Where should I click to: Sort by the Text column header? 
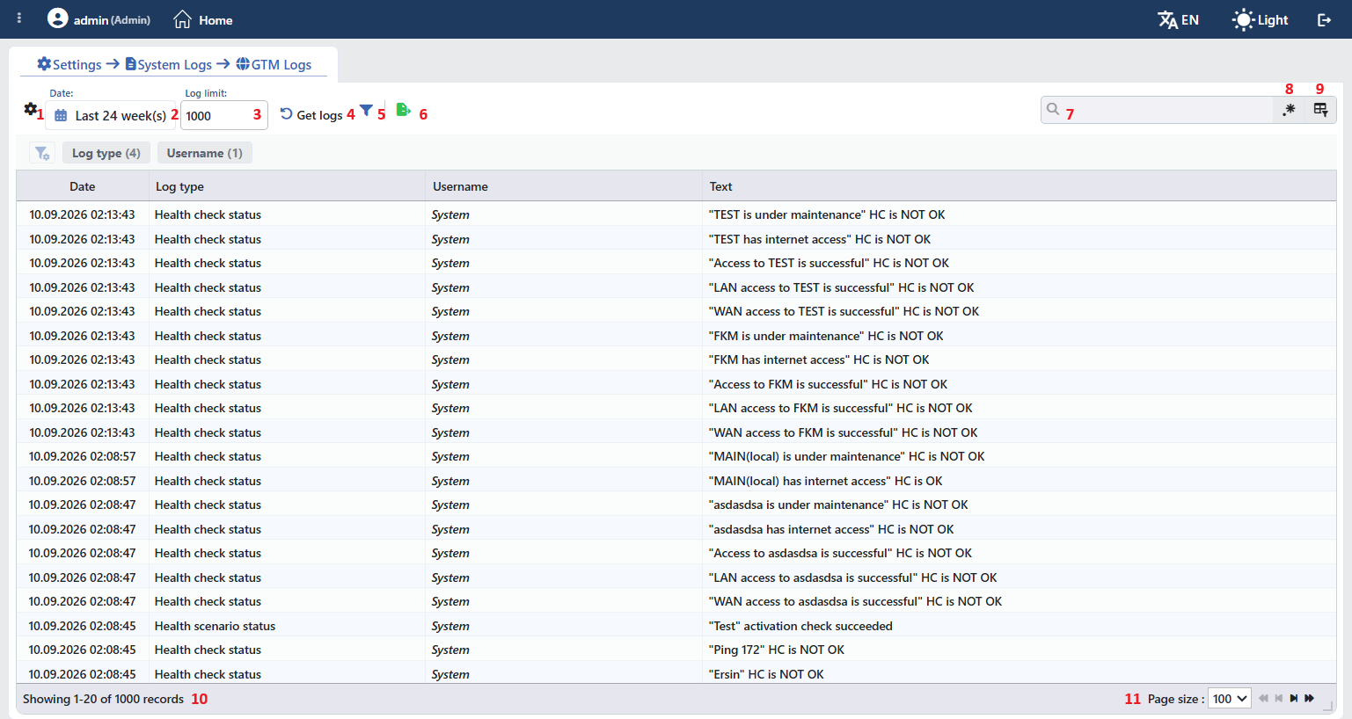click(x=1019, y=186)
